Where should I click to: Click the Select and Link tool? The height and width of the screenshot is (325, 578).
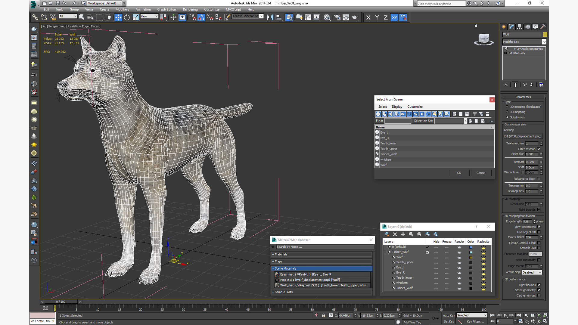click(35, 17)
